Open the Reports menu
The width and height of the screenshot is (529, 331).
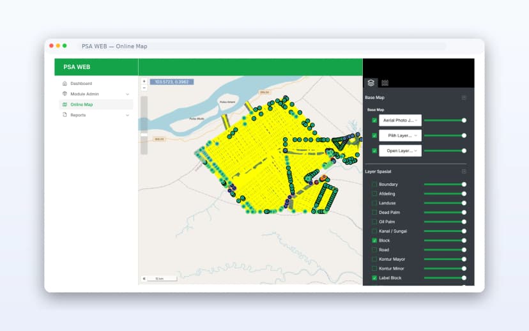(x=96, y=115)
